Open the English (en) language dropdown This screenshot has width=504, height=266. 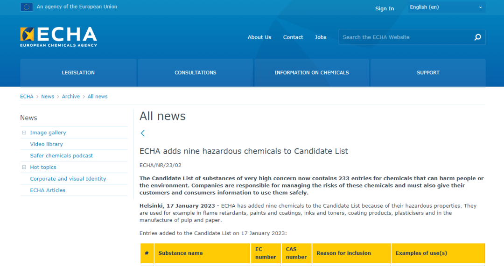[x=447, y=7]
